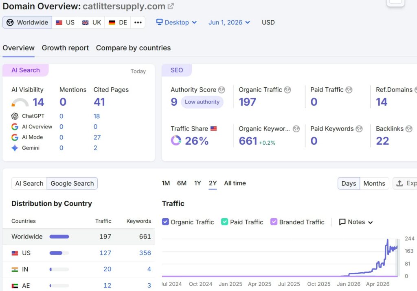
Task: Open more regions ellipsis menu
Action: tap(138, 22)
